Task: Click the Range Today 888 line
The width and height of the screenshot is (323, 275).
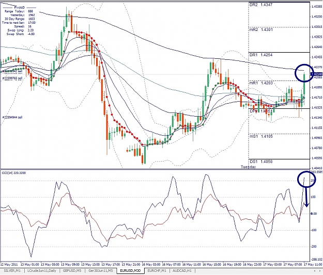Action: (19, 11)
